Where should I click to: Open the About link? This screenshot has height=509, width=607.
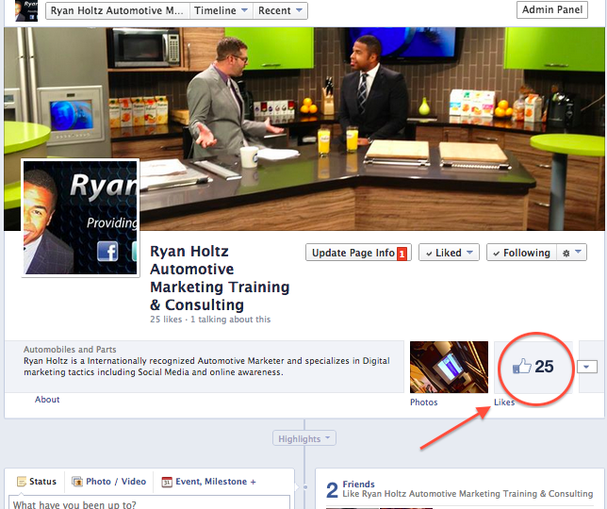tap(47, 400)
